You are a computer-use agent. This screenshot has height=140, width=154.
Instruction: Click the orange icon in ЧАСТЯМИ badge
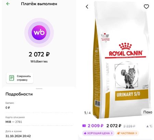click(x=119, y=133)
